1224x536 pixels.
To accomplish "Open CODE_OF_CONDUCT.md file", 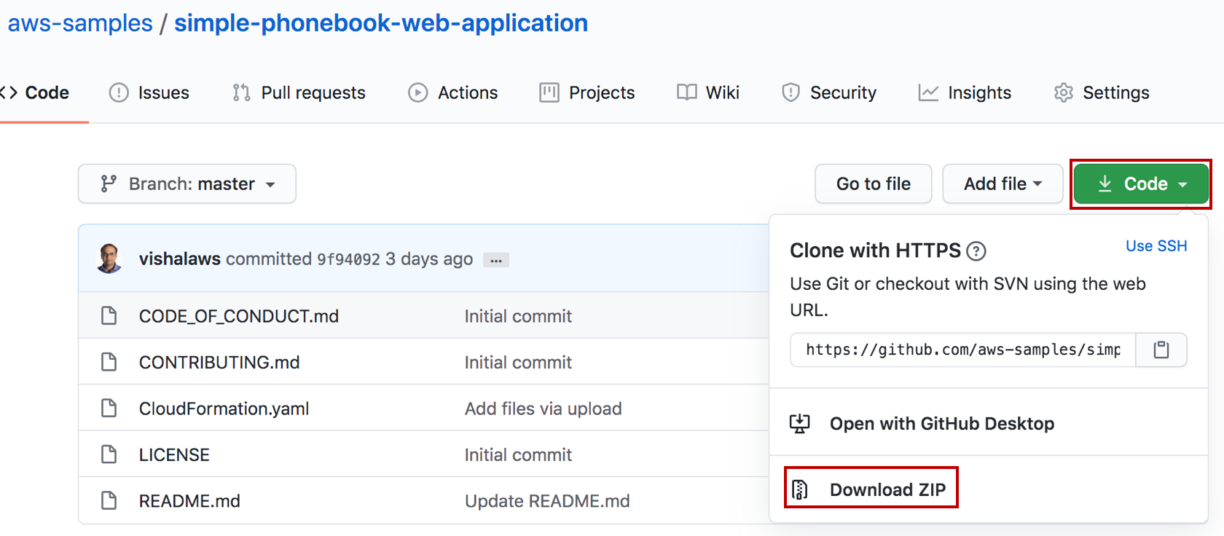I will (239, 316).
